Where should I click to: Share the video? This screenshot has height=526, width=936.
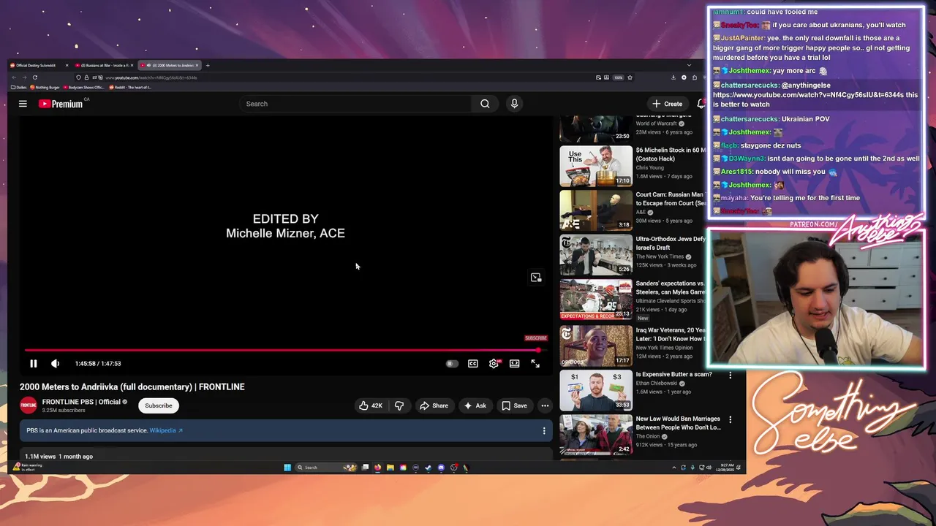click(x=434, y=405)
